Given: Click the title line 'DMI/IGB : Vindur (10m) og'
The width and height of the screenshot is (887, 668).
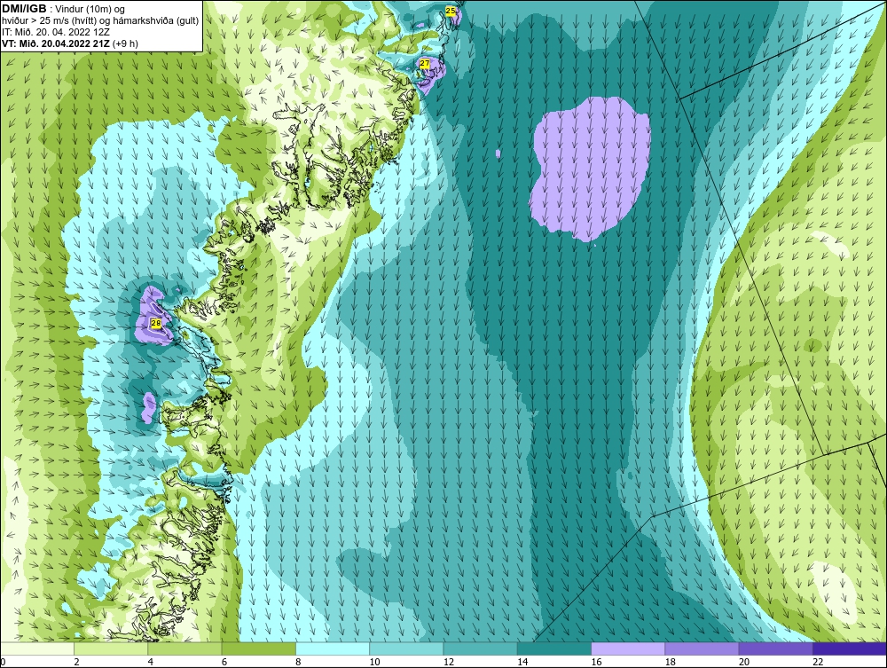Looking at the screenshot, I should [x=64, y=9].
